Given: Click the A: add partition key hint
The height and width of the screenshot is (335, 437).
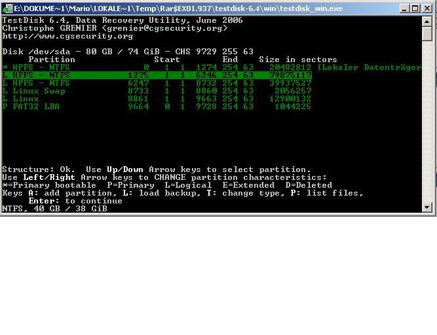Looking at the screenshot, I should click(71, 193).
